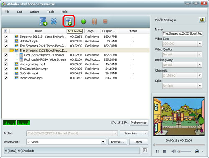Image resolution: width=209 pixels, height=158 pixels.
Task: Click the icon beside Profile Settings heading
Action: 202,20
